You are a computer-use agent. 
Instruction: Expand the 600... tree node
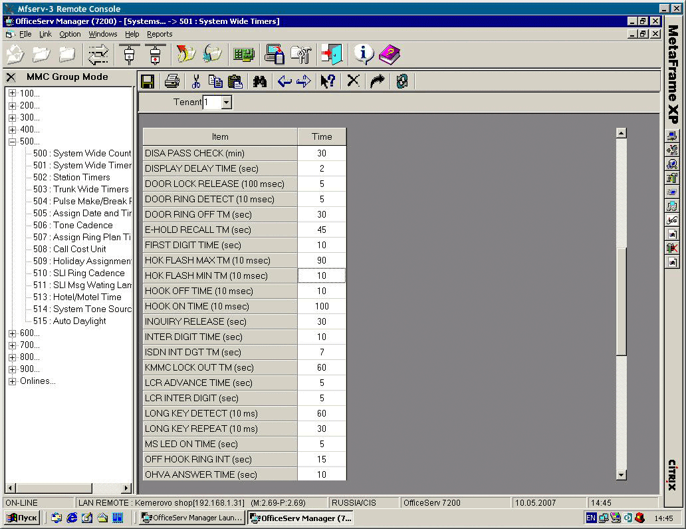(x=12, y=333)
